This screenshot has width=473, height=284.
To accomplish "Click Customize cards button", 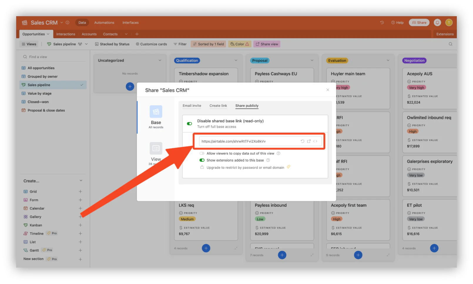I will point(151,44).
